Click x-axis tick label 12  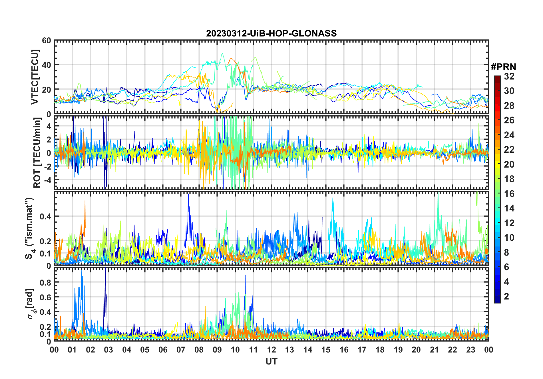coord(271,350)
